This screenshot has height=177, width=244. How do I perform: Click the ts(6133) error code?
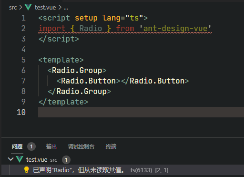click(141, 170)
